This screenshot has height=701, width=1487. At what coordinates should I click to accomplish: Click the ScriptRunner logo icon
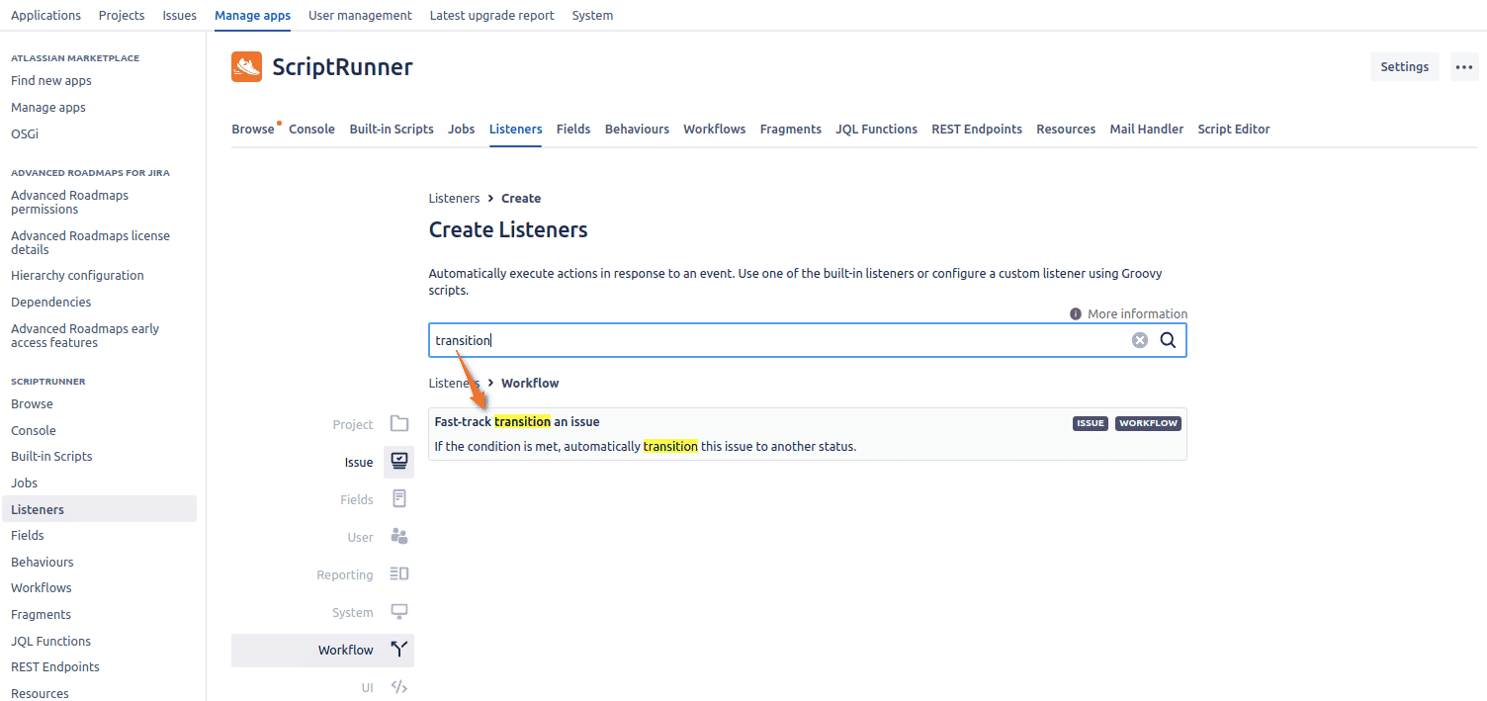coord(246,67)
